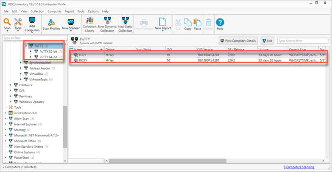Select the PowerShell collection
Viewport: 332px width, 172px height.
point(21,158)
